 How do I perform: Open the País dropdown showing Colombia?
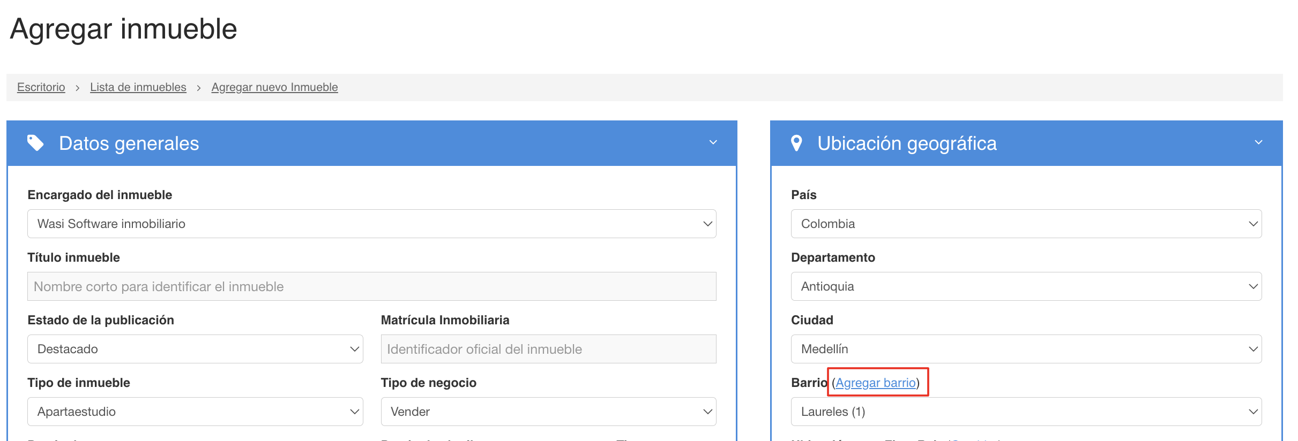click(x=1026, y=224)
